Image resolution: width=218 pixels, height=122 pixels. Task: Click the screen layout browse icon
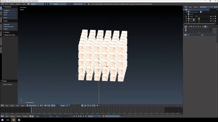[28, 4]
